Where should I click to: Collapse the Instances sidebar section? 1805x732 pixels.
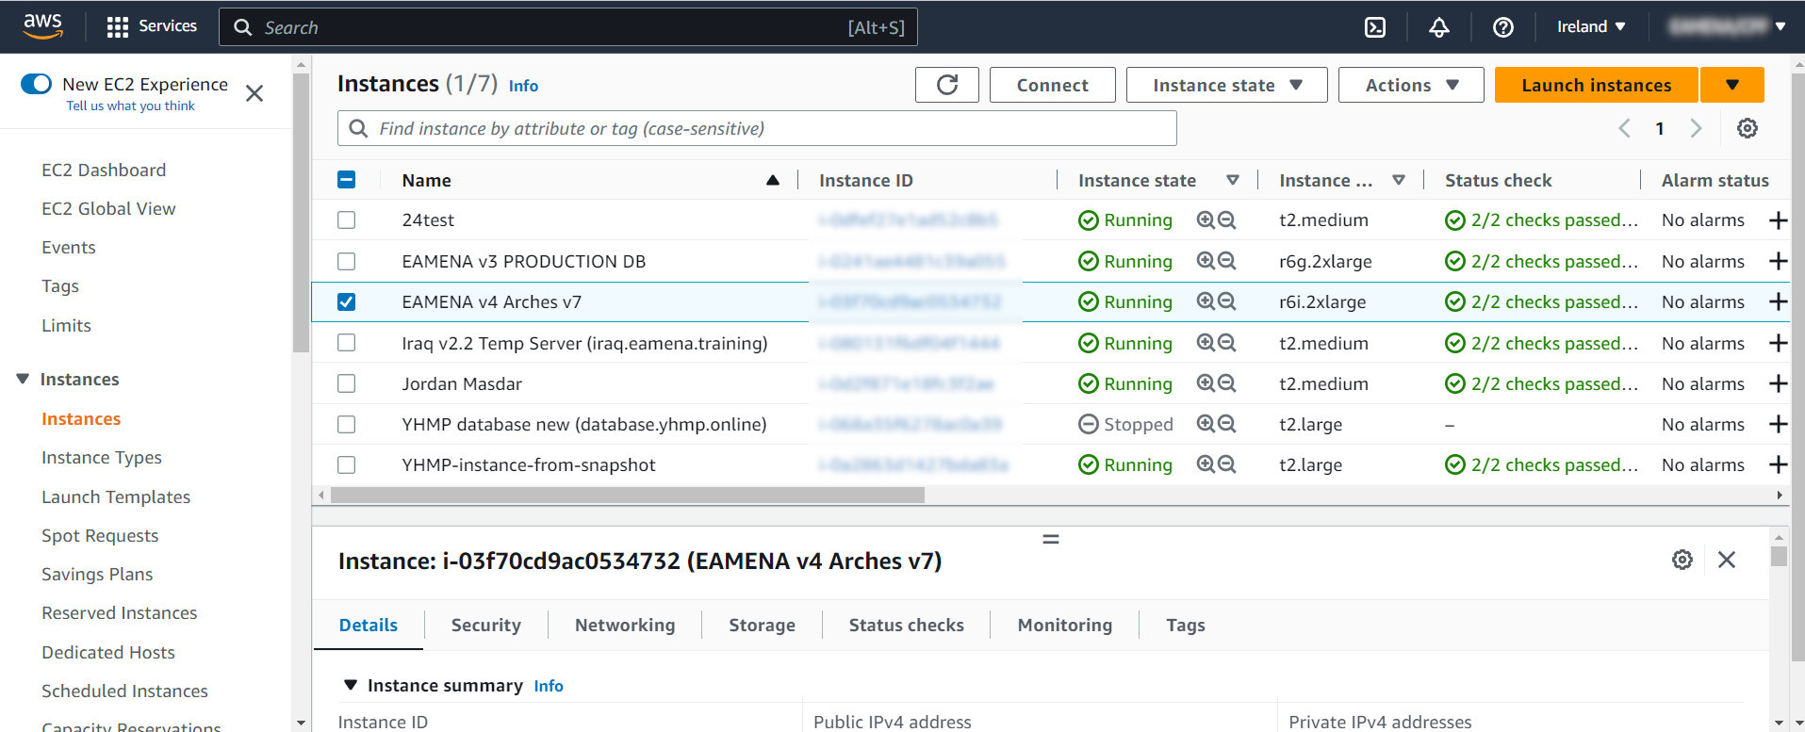tap(23, 379)
